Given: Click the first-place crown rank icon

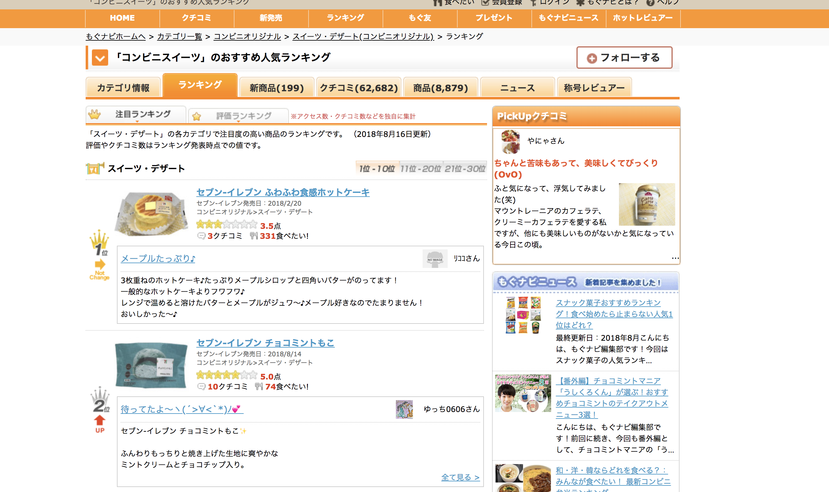Looking at the screenshot, I should [x=99, y=243].
